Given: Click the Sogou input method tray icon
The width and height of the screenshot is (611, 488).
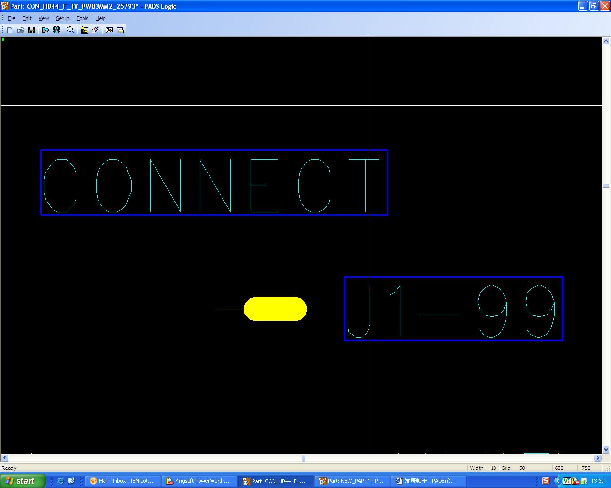Looking at the screenshot, I should point(546,481).
